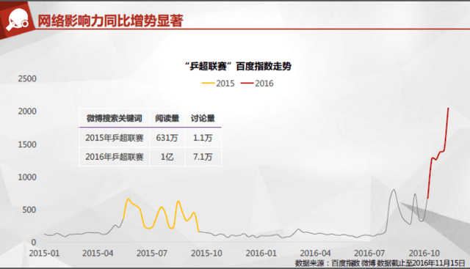Click the ping-pong paddle logo icon
Screen dimensions: 470x269
17,20
